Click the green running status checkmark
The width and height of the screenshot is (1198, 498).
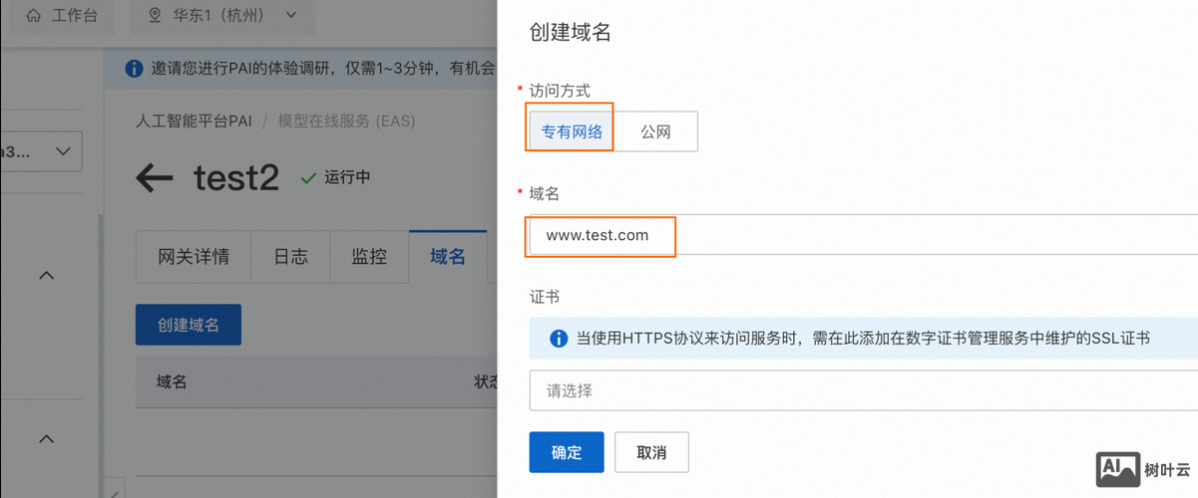(308, 178)
